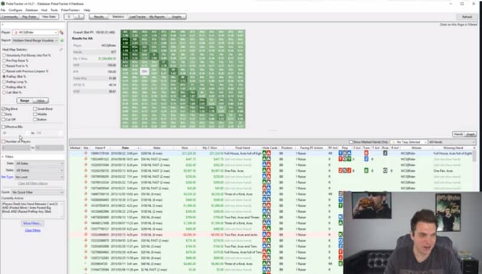The image size is (482, 274).
Task: Open the No Tag Selected dropdown
Action: [409, 142]
